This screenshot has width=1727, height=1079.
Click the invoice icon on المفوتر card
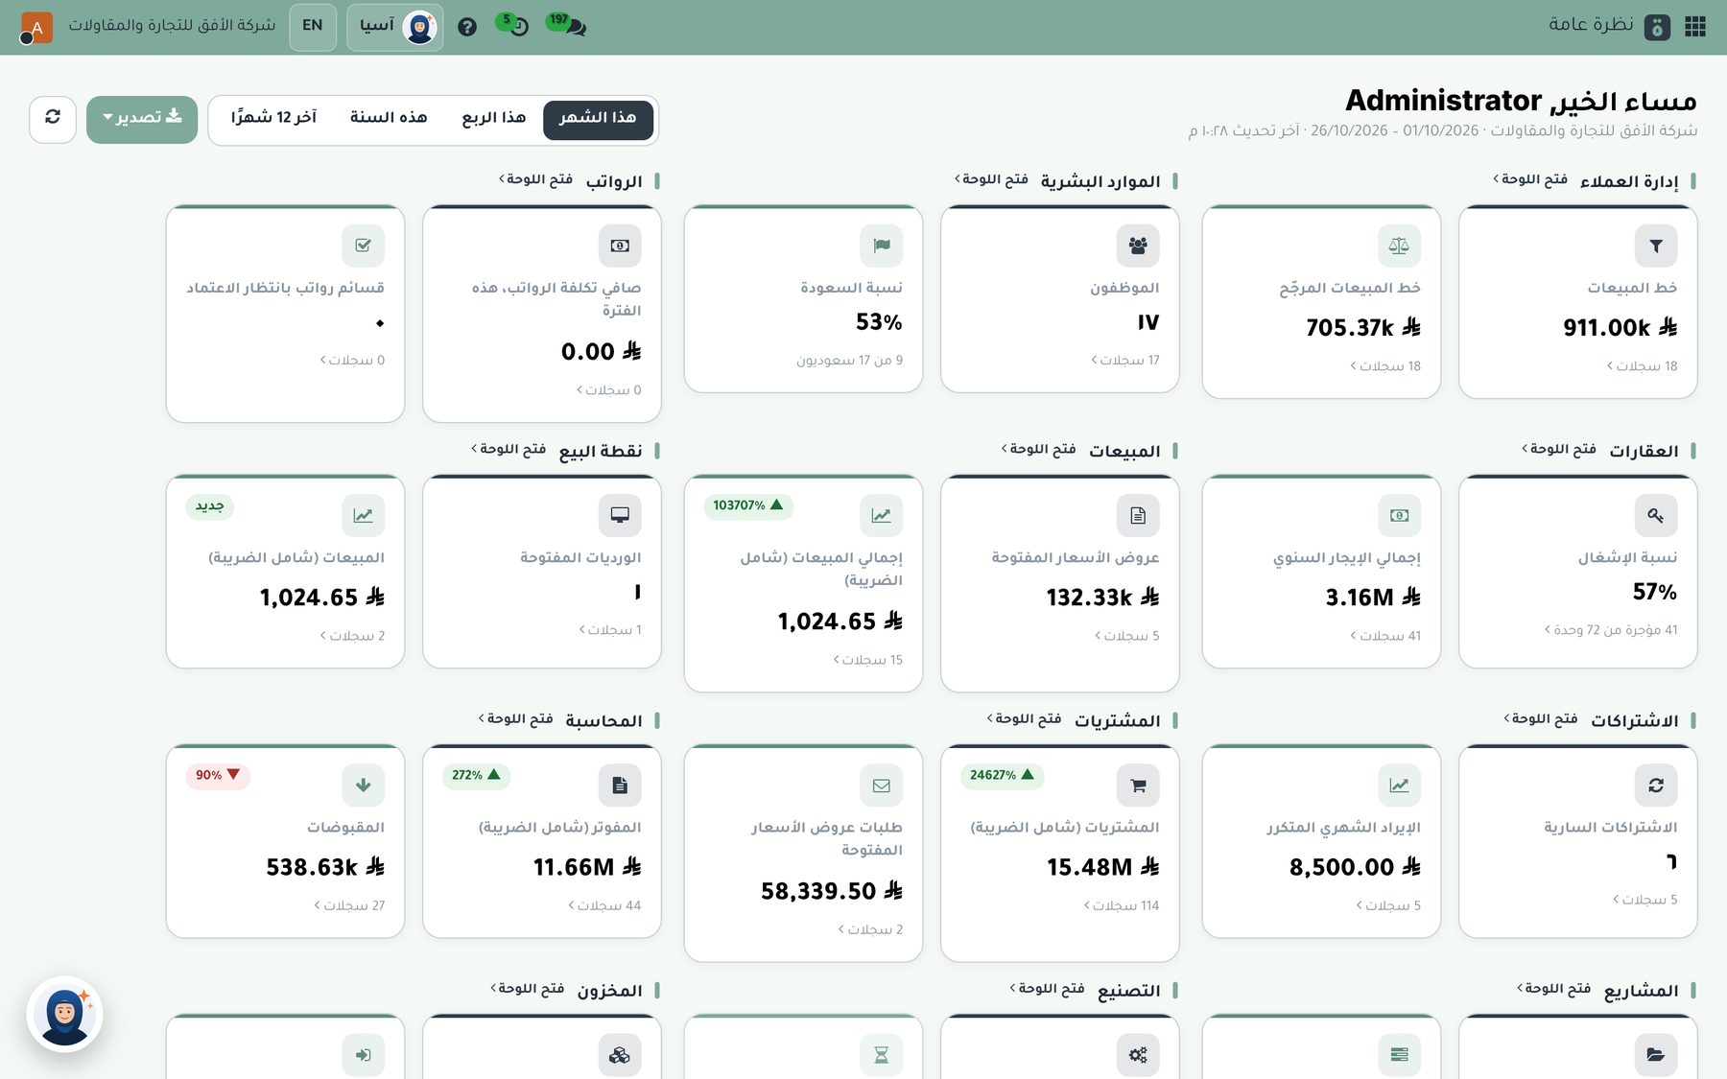620,785
